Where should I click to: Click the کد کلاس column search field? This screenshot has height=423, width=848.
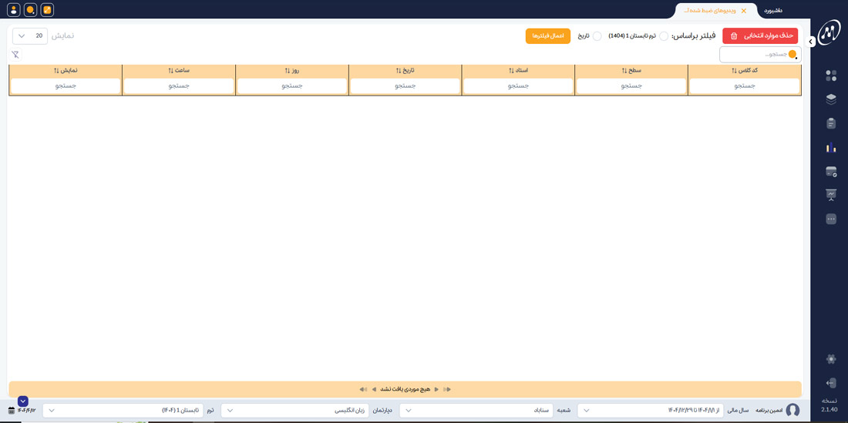[744, 86]
